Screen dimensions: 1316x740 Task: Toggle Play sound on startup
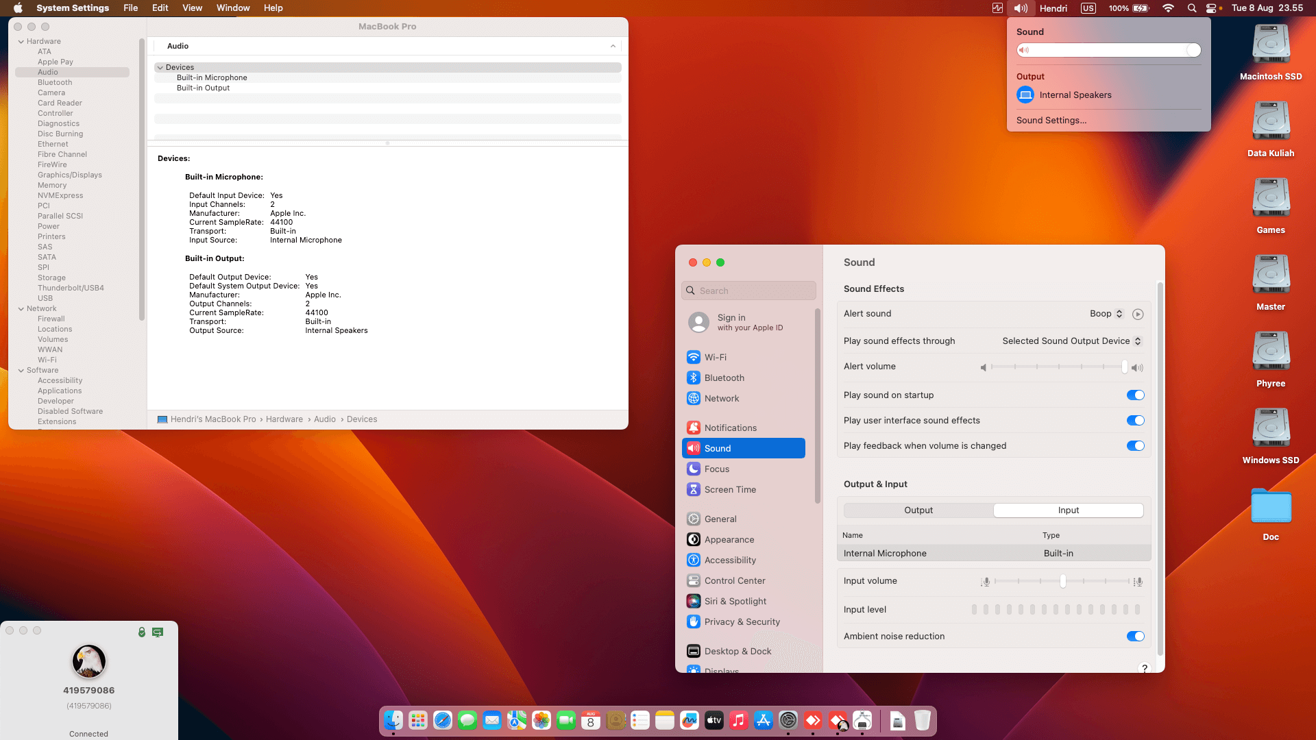(x=1136, y=395)
